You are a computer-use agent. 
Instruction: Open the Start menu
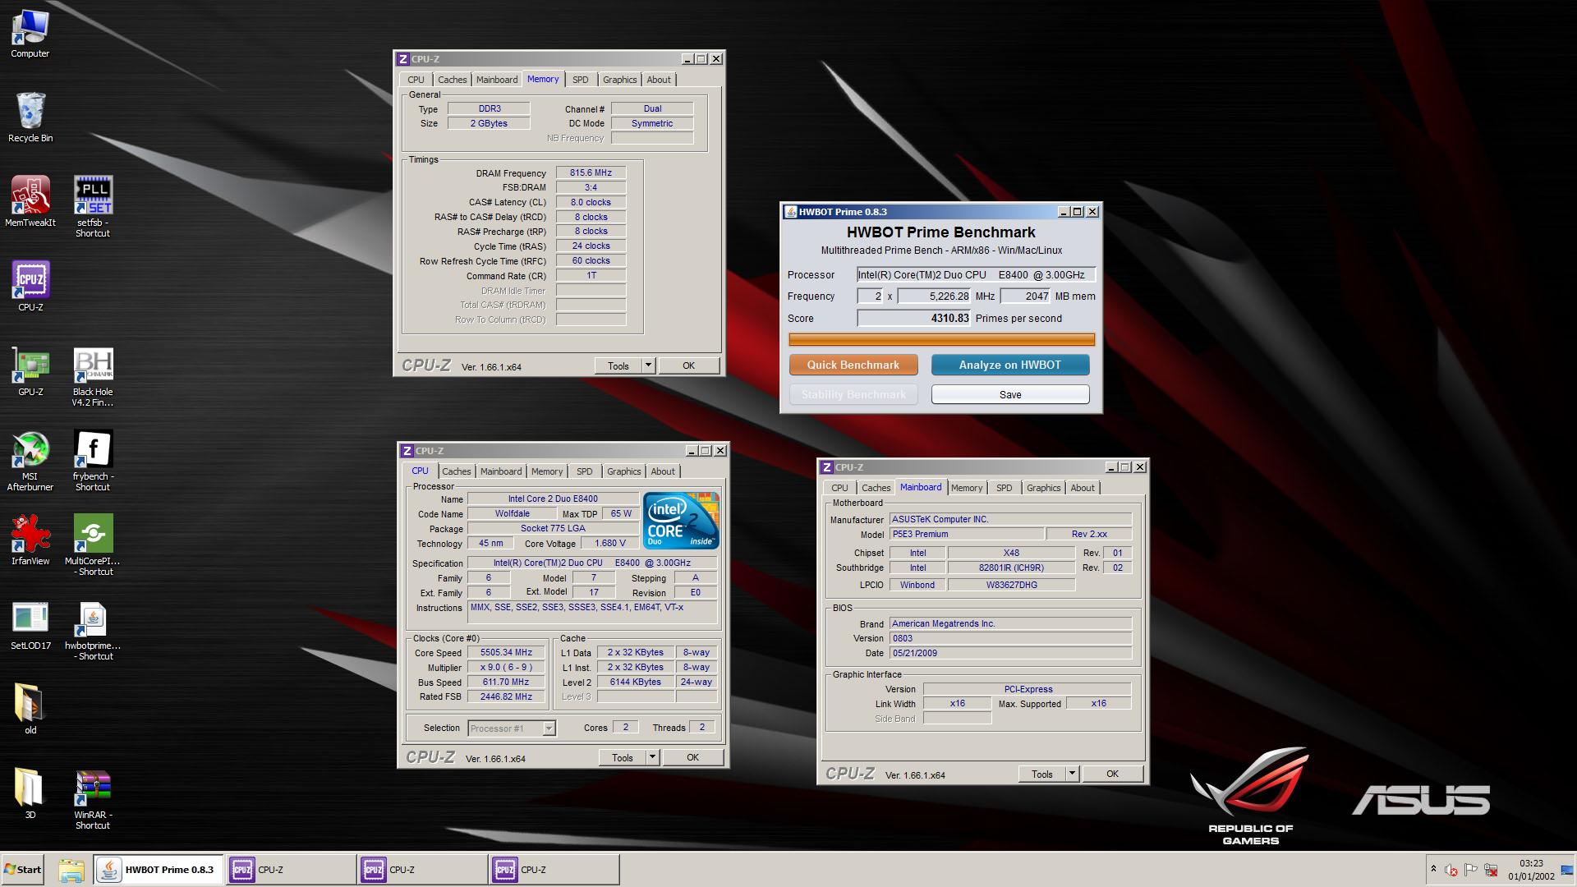pos(23,870)
